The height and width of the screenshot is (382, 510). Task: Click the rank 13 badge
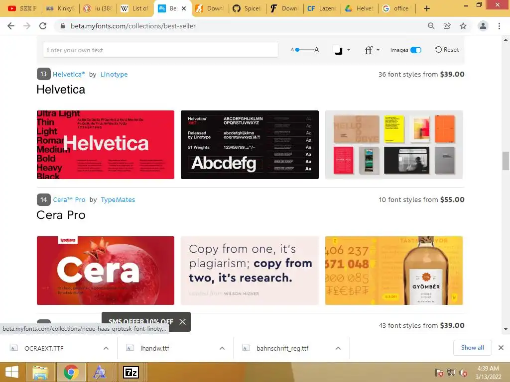click(44, 74)
